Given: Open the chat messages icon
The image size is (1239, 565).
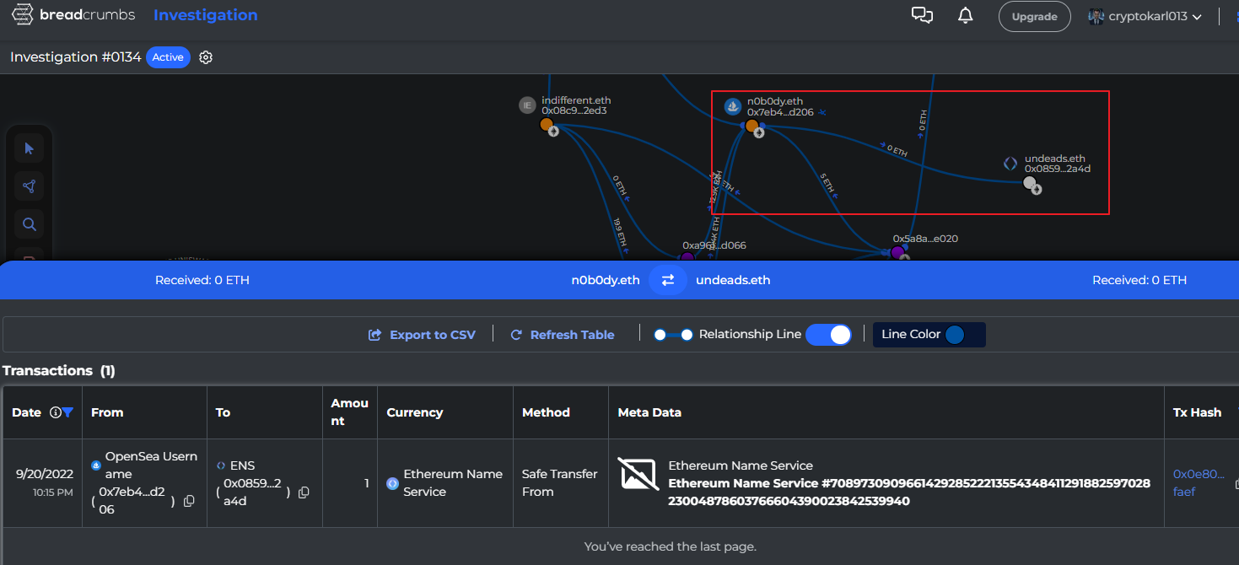Looking at the screenshot, I should click(x=922, y=14).
